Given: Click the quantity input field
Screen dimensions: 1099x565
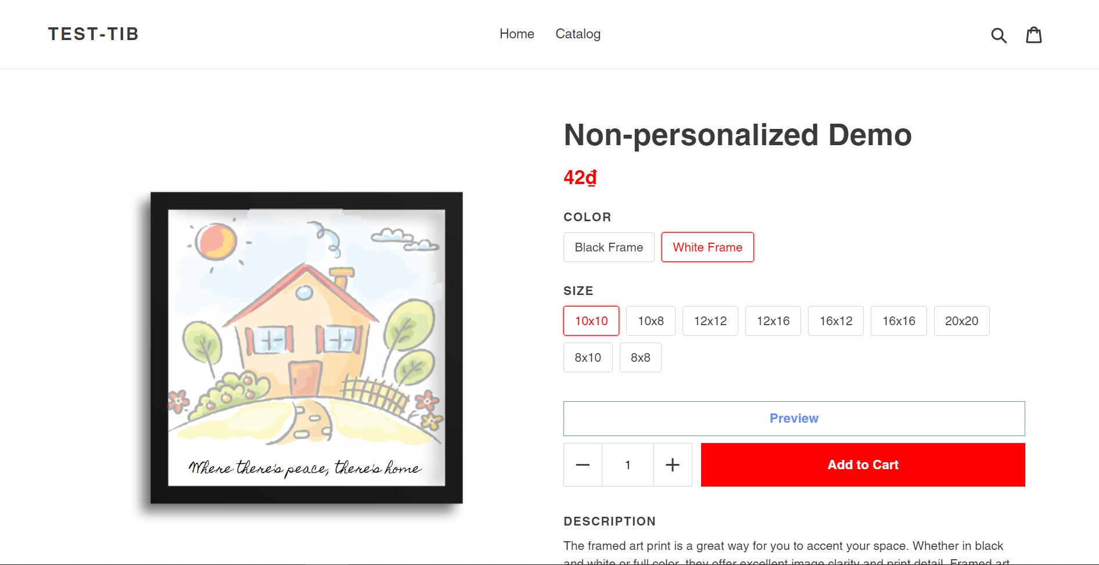Looking at the screenshot, I should 628,465.
